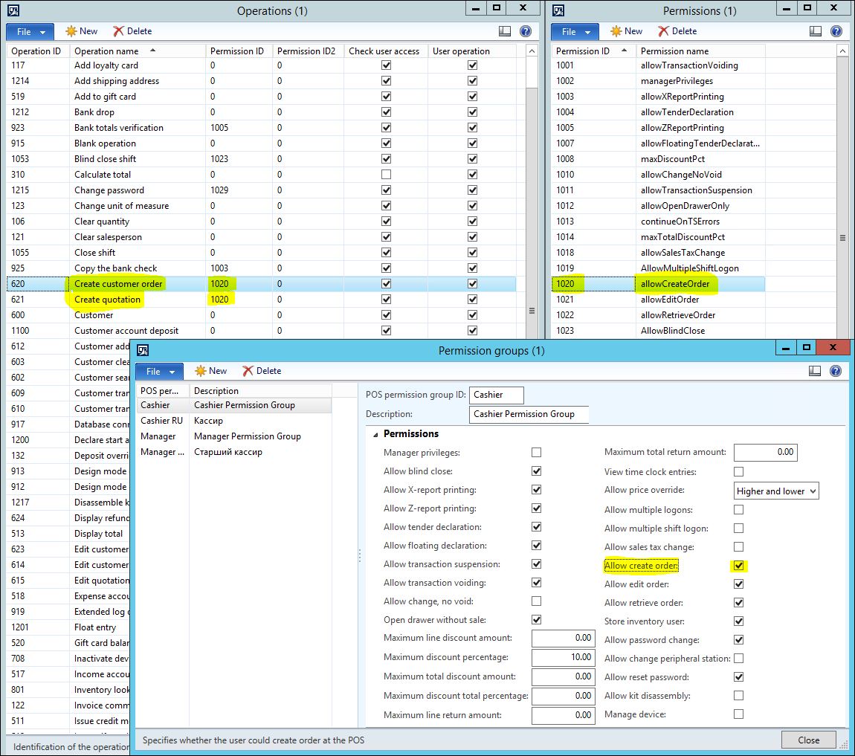Click view layout icon in Permission groups window
The height and width of the screenshot is (756, 855).
pos(815,371)
